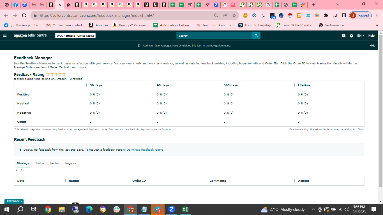Open Microsoft Edge from taskbar
The width and height of the screenshot is (383, 215).
(x=89, y=209)
